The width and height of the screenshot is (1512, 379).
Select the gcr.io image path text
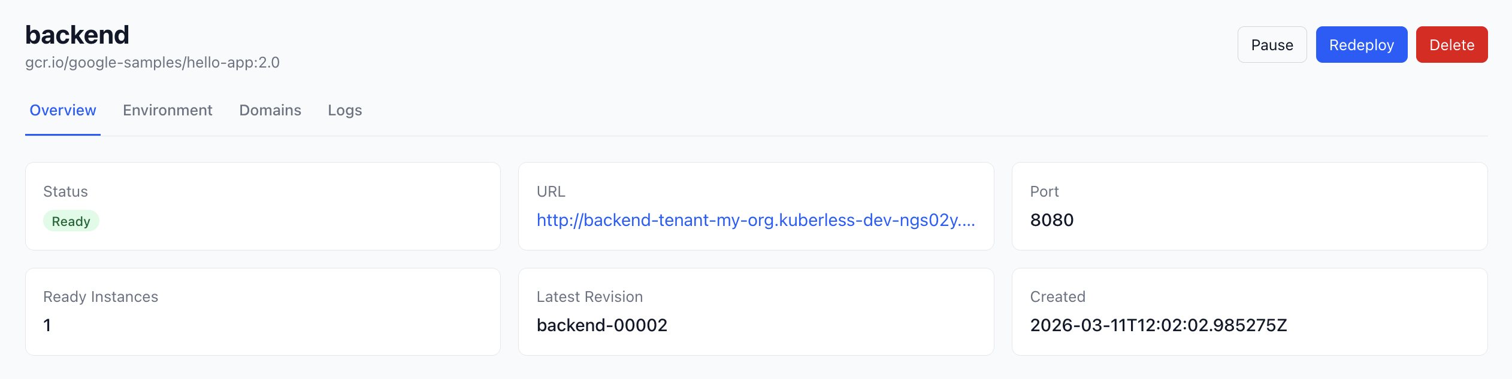point(152,63)
